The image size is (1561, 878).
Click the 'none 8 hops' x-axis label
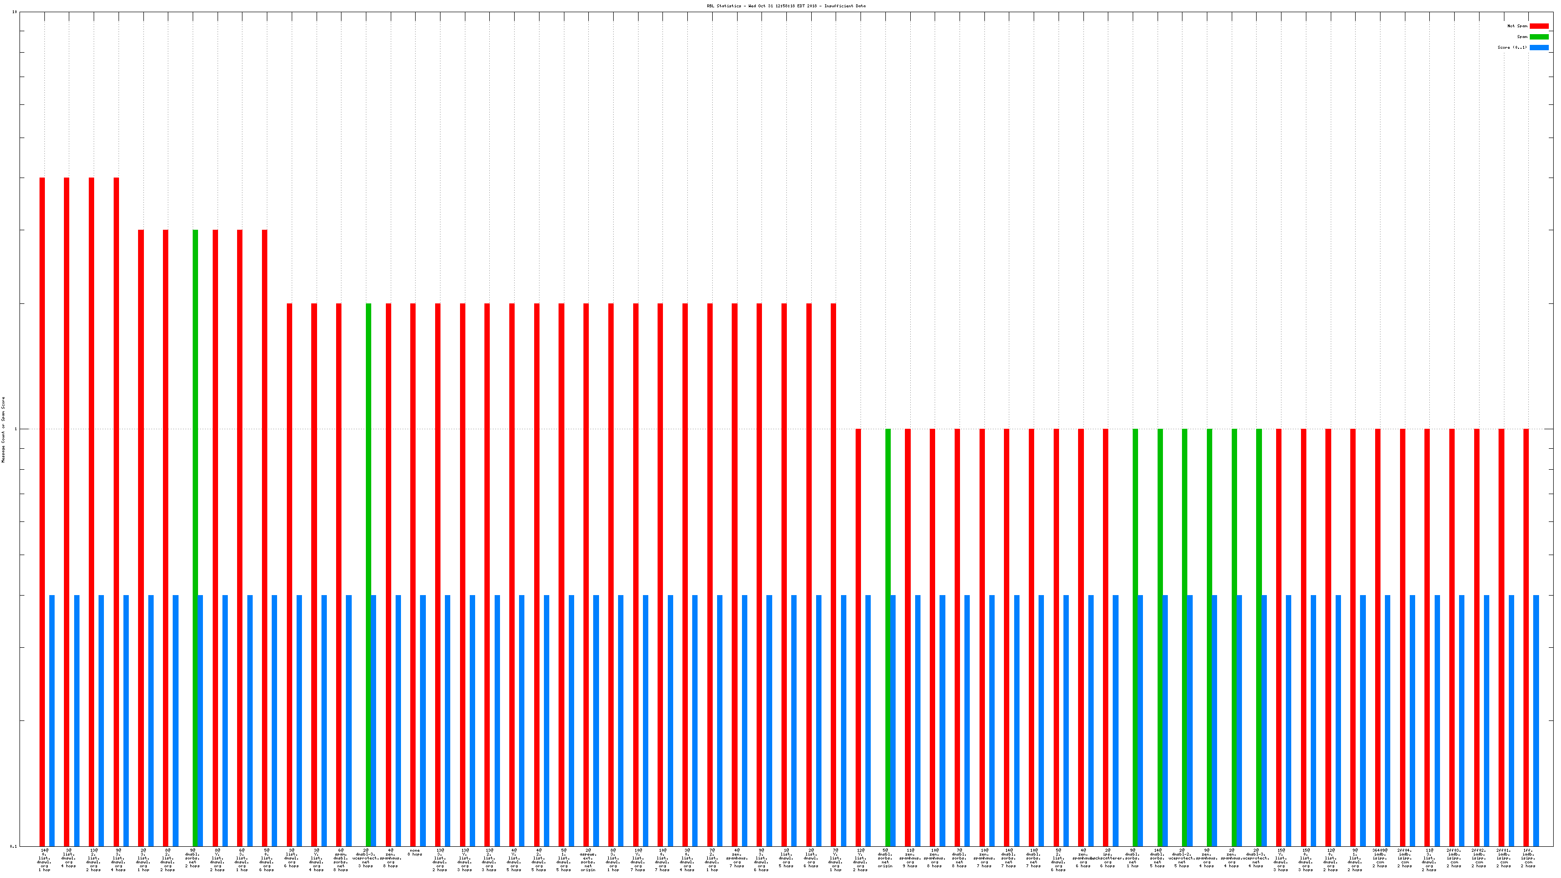coord(415,852)
